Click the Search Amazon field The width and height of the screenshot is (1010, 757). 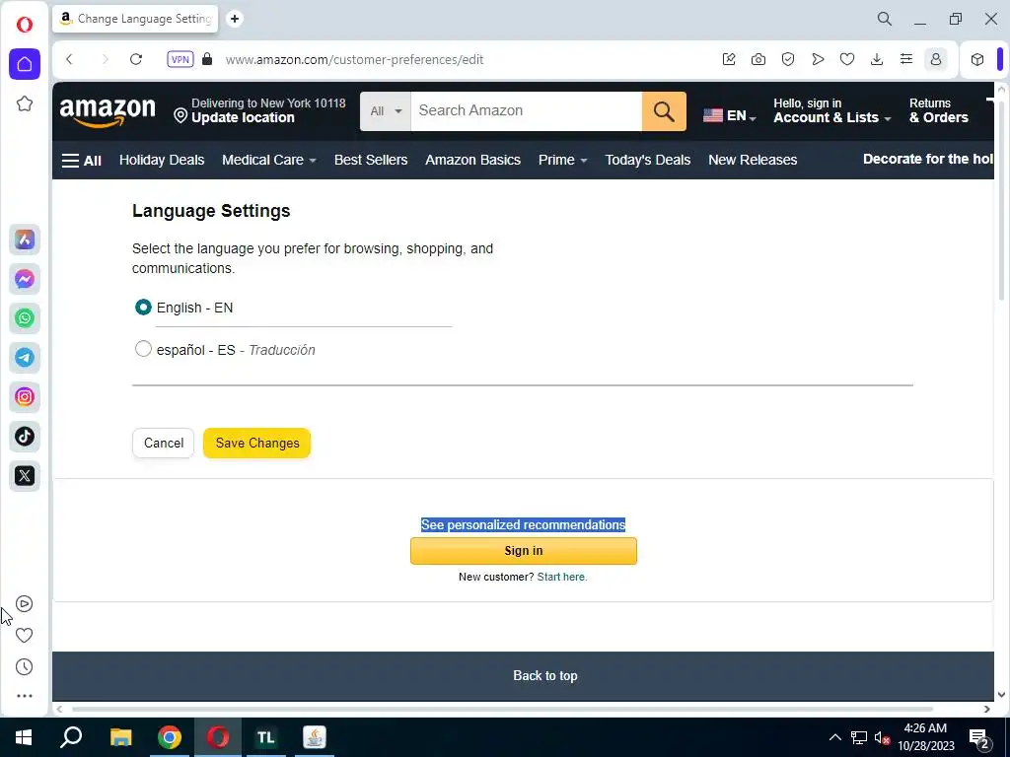(527, 111)
